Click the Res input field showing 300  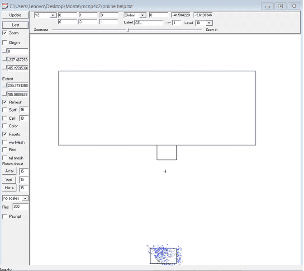pos(20,207)
